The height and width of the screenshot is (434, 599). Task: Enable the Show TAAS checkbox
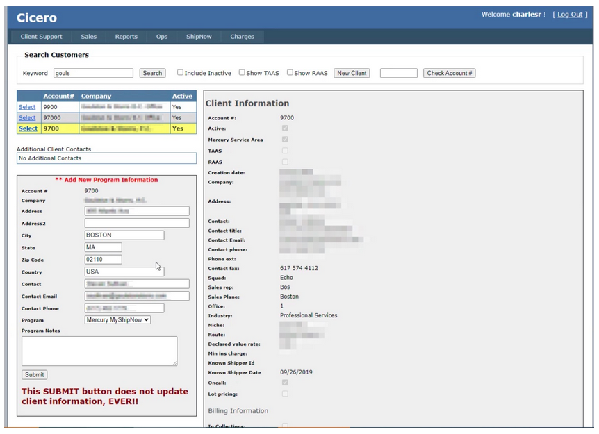[x=242, y=72]
